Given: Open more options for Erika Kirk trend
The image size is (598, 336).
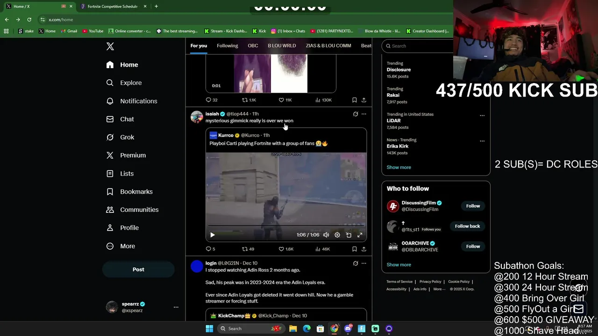Looking at the screenshot, I should (482, 141).
